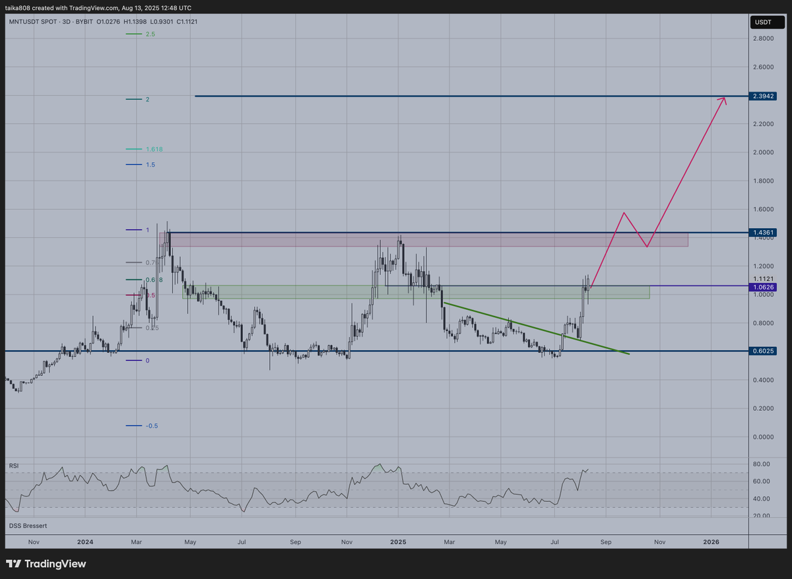792x579 pixels.
Task: Click the 2.5 Fibonacci level label
Action: 150,34
